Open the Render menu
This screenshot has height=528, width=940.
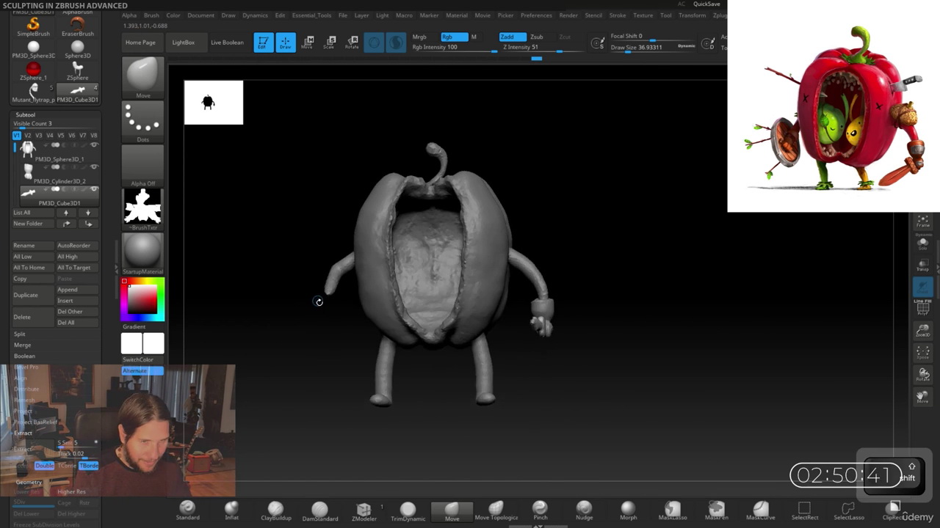coord(568,15)
